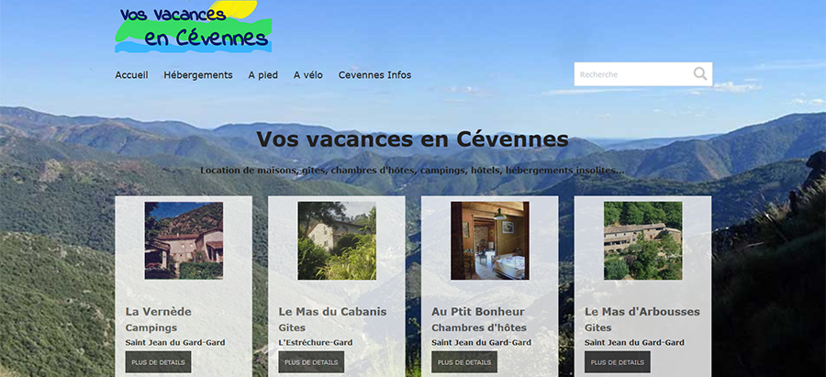The width and height of the screenshot is (826, 377).
Task: Click Plus de details for Au Ptit Bonheur
Action: click(464, 362)
